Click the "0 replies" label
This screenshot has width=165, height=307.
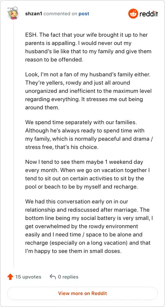pyautogui.click(x=68, y=277)
